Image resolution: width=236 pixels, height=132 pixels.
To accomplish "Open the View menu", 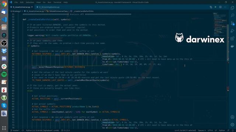I will [38, 2].
